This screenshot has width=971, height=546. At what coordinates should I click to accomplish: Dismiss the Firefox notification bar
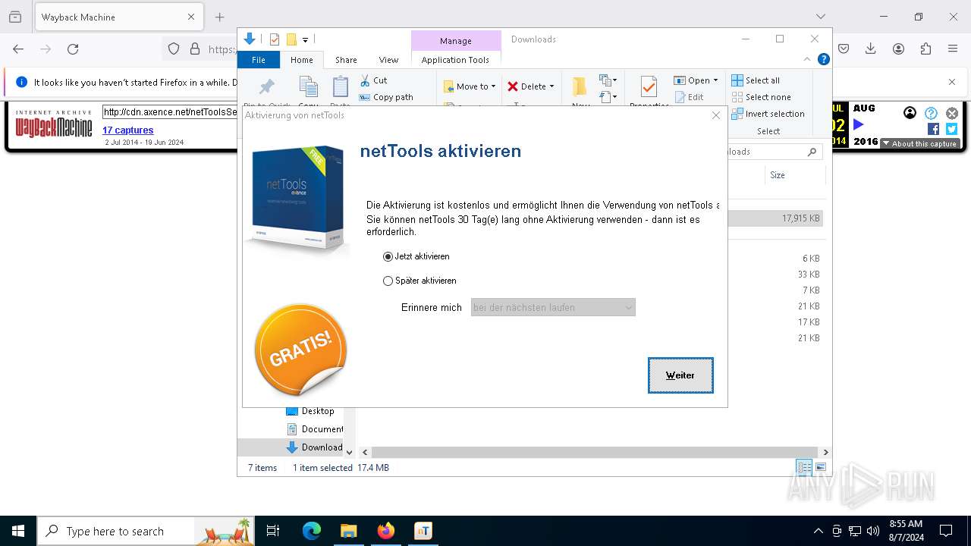coord(952,82)
